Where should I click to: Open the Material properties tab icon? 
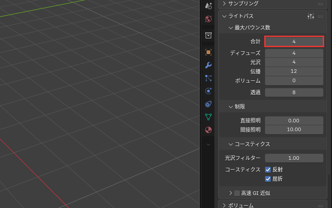[208, 130]
